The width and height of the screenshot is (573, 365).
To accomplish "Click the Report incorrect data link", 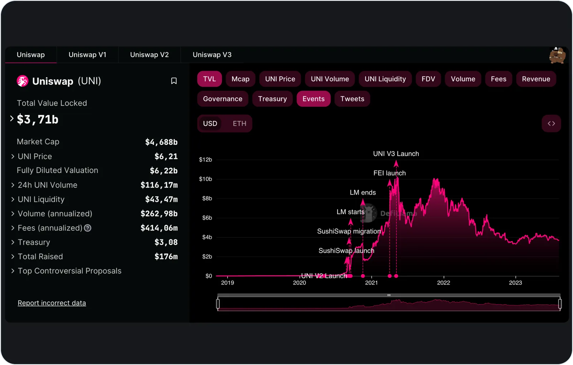I will pos(52,303).
